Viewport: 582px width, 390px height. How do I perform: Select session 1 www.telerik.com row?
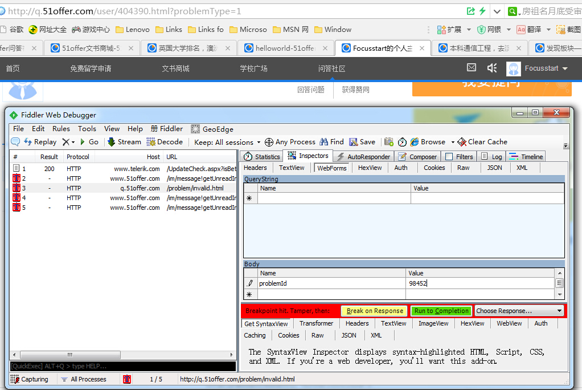coord(123,169)
